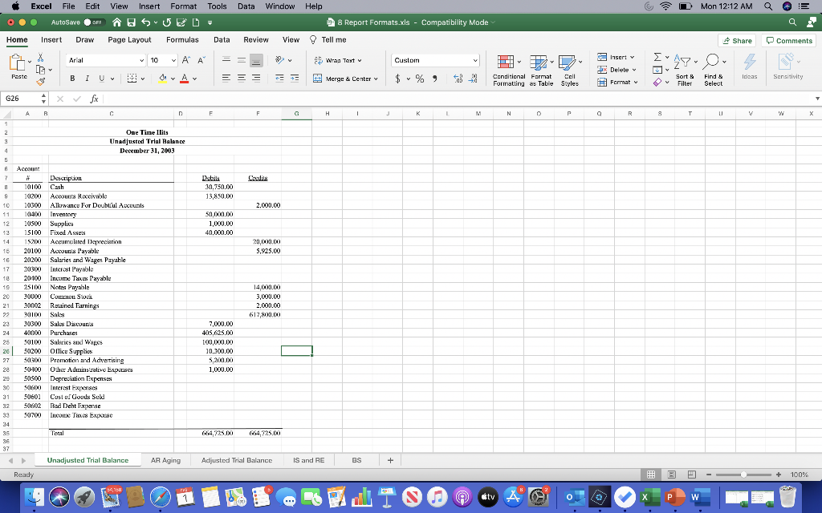Open the Page Layout ribbon tab
Image resolution: width=822 pixels, height=513 pixels.
coord(129,40)
